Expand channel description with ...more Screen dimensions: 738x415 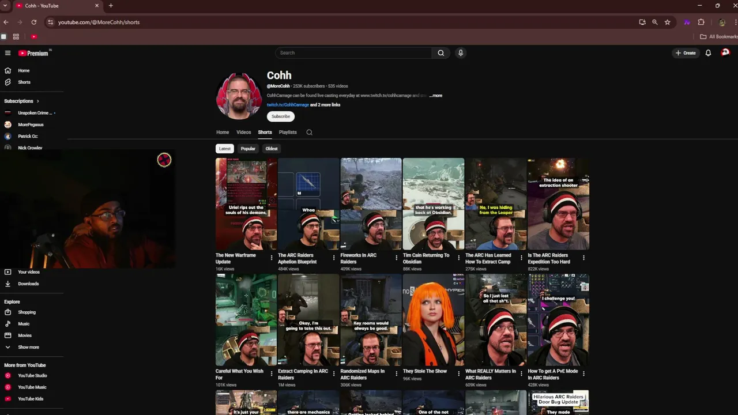coord(436,96)
